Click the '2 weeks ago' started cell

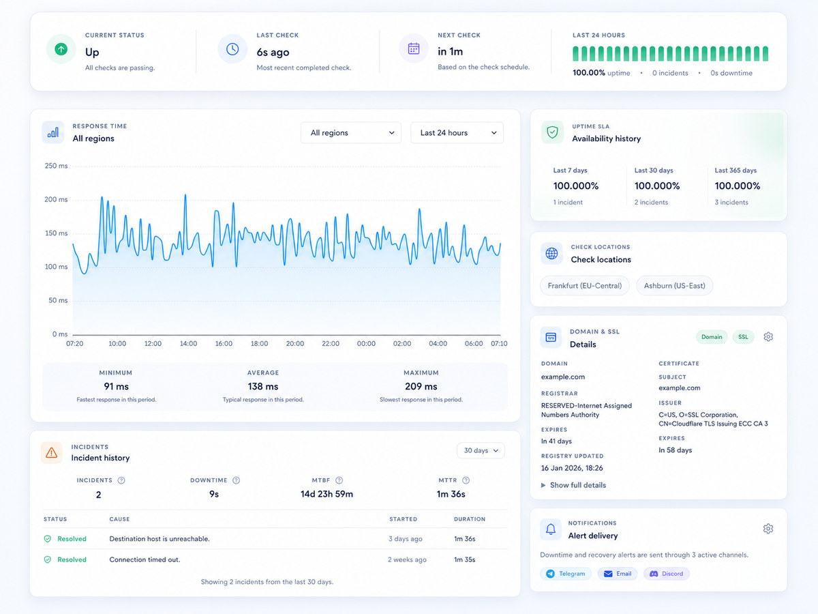tap(407, 559)
